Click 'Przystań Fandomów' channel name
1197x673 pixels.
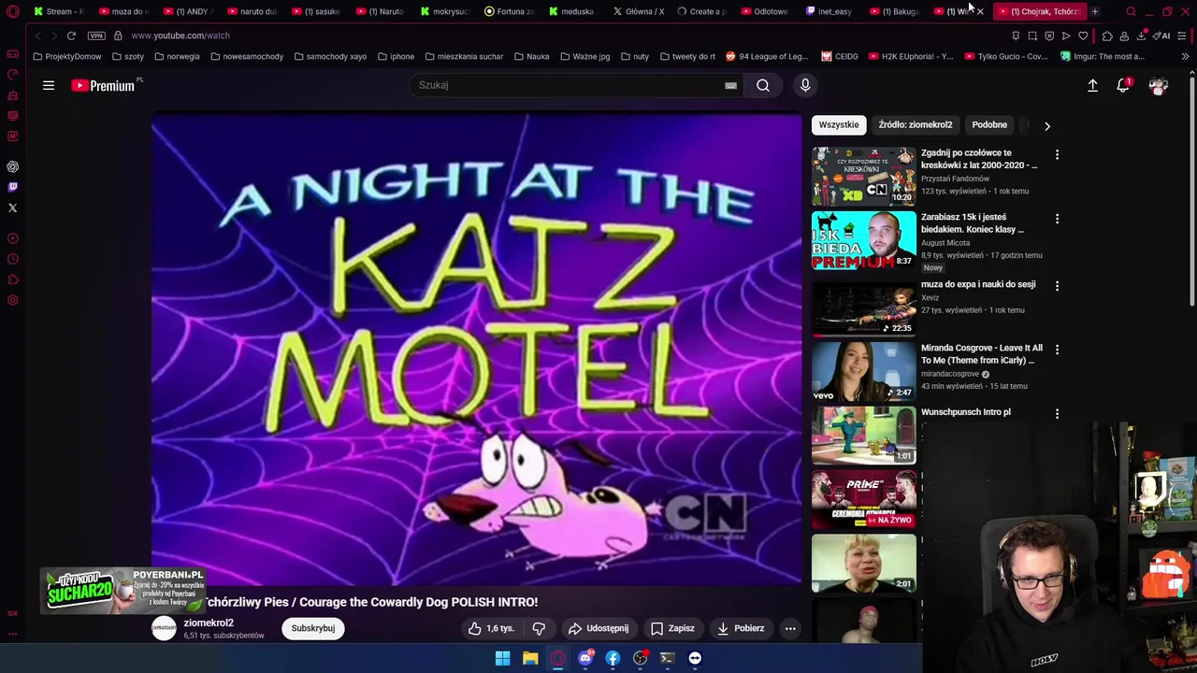955,179
